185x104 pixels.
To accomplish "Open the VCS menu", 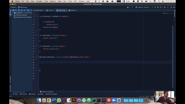I will pos(75,1).
